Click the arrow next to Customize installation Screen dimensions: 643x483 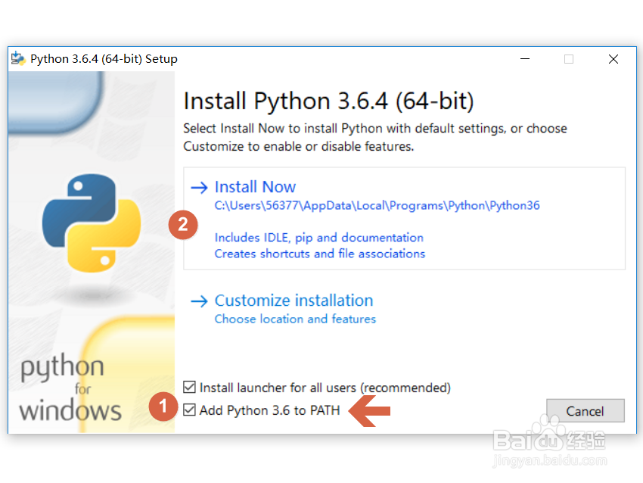(x=199, y=301)
